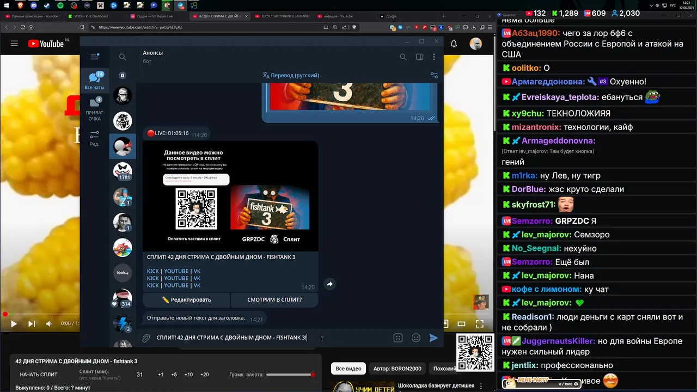Viewport: 697px width, 392px height.
Task: Go to YouTube home via logo
Action: [x=46, y=44]
